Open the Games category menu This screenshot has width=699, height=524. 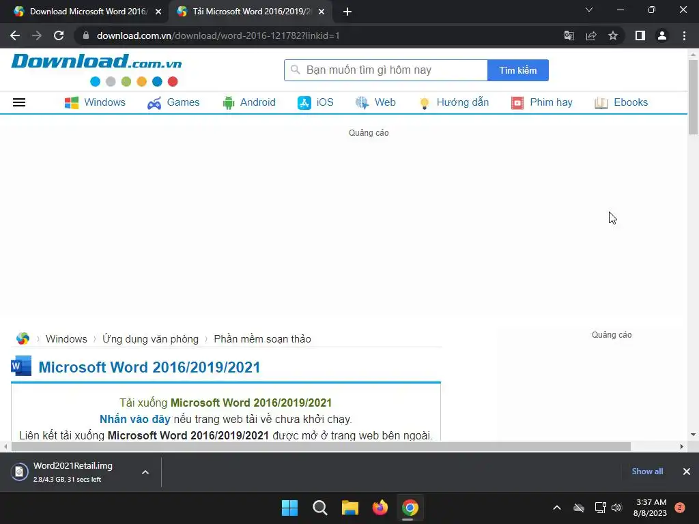pyautogui.click(x=173, y=102)
